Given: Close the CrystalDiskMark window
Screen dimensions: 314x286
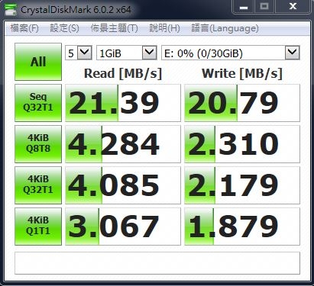Looking at the screenshot, I should [x=293, y=7].
